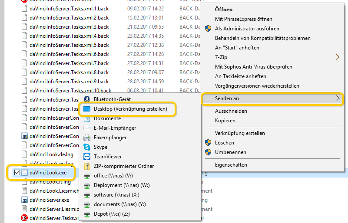Viewport: 348px width, 223px height.
Task: Choose Ausschneiden from context menu
Action: (231, 111)
